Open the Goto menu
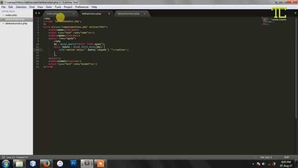 (x=49, y=7)
